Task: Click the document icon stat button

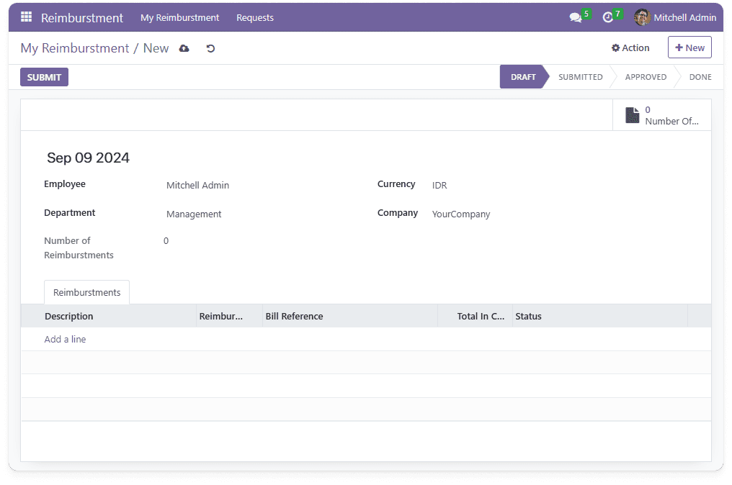Action: [632, 115]
